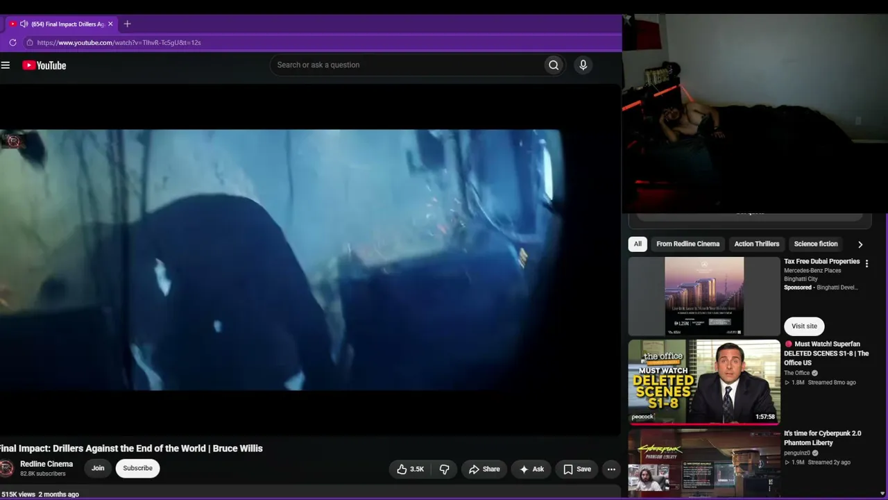Dislike the Final Impact video

[x=444, y=469]
